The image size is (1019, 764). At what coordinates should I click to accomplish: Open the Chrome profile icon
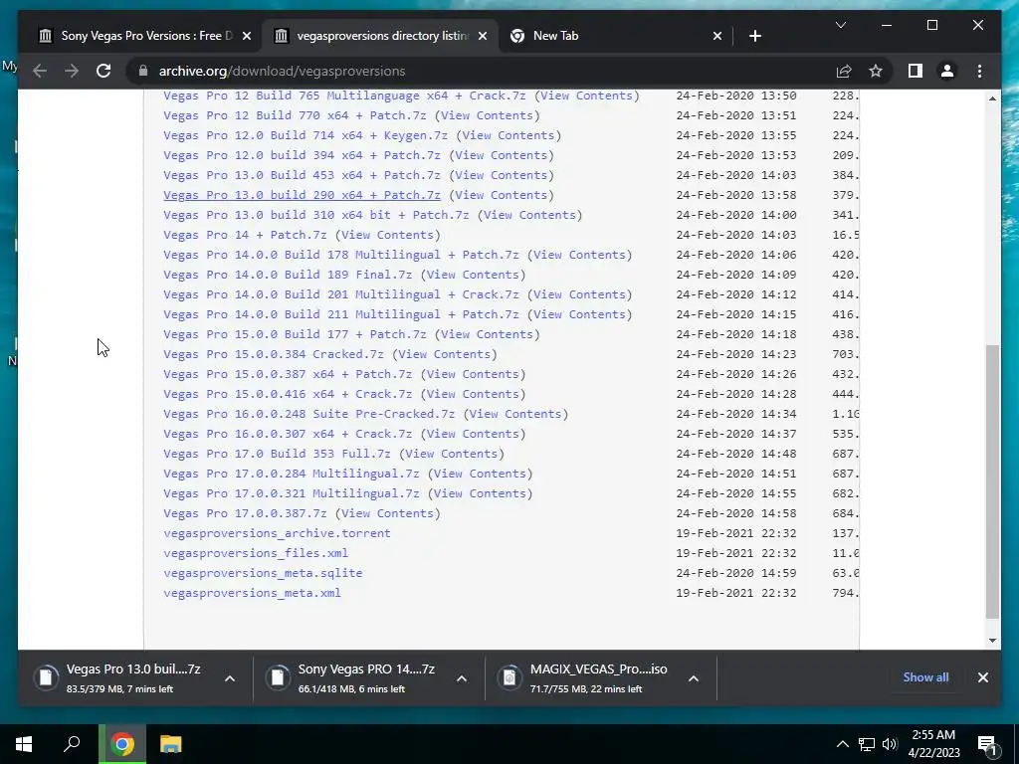tap(947, 71)
